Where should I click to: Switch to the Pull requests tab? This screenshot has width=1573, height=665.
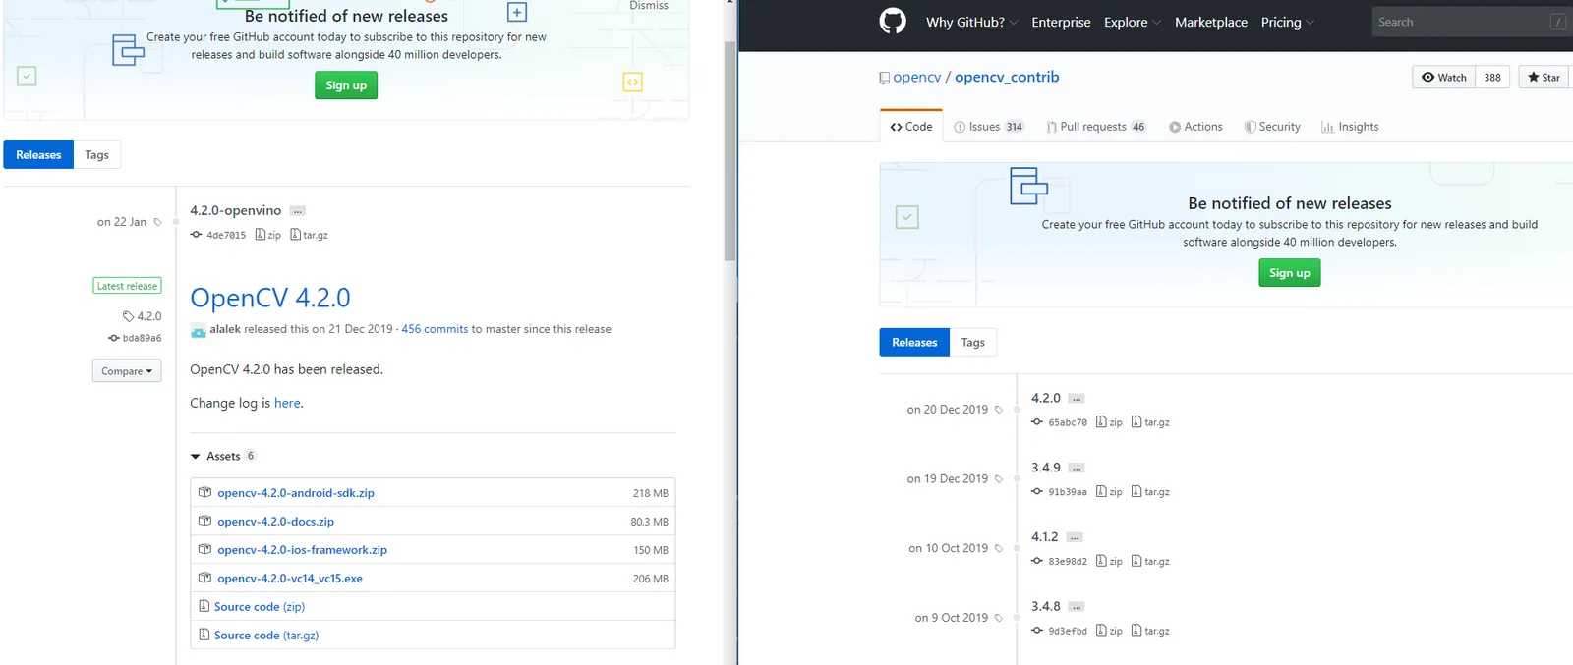click(1096, 127)
